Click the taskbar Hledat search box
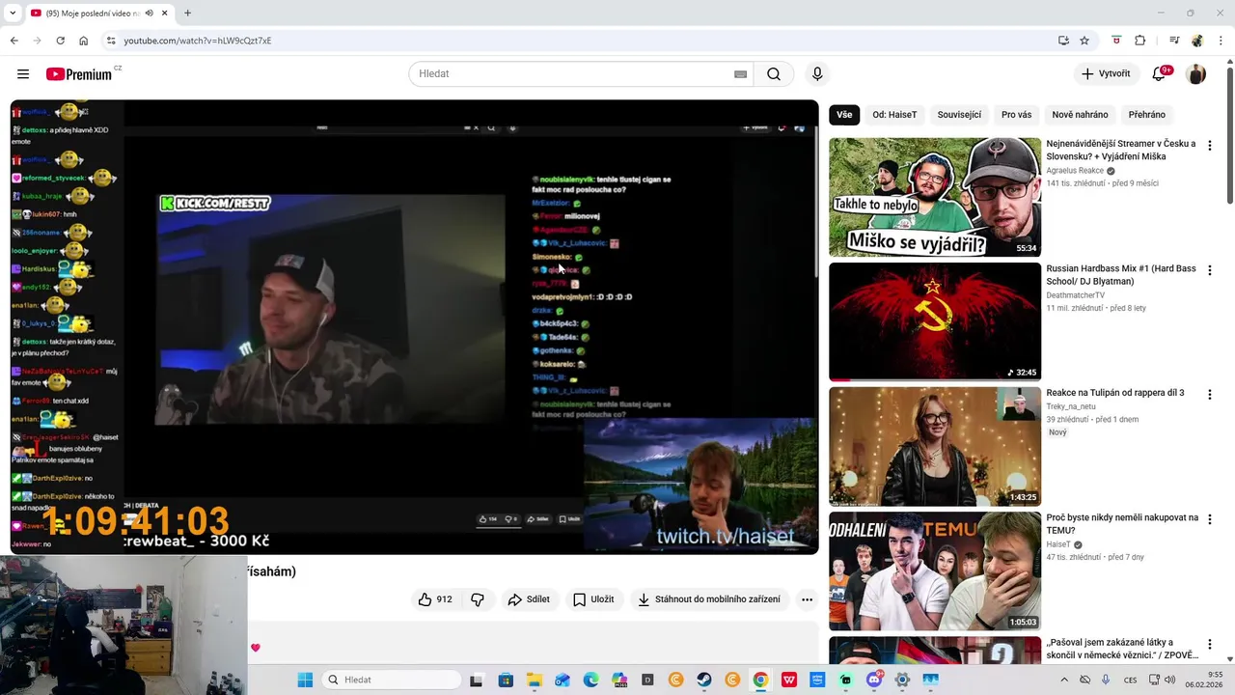The height and width of the screenshot is (695, 1235). [x=391, y=680]
